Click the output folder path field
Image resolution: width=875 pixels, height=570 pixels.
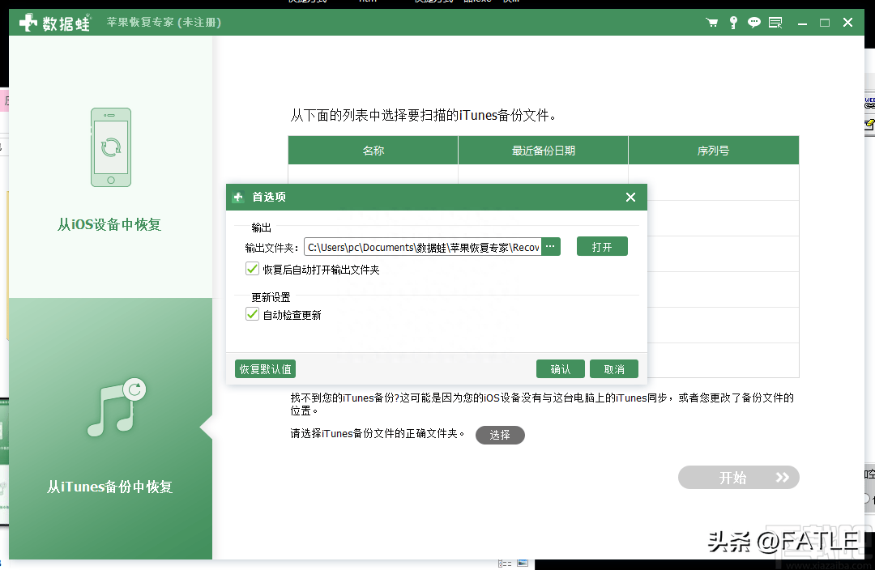[423, 247]
